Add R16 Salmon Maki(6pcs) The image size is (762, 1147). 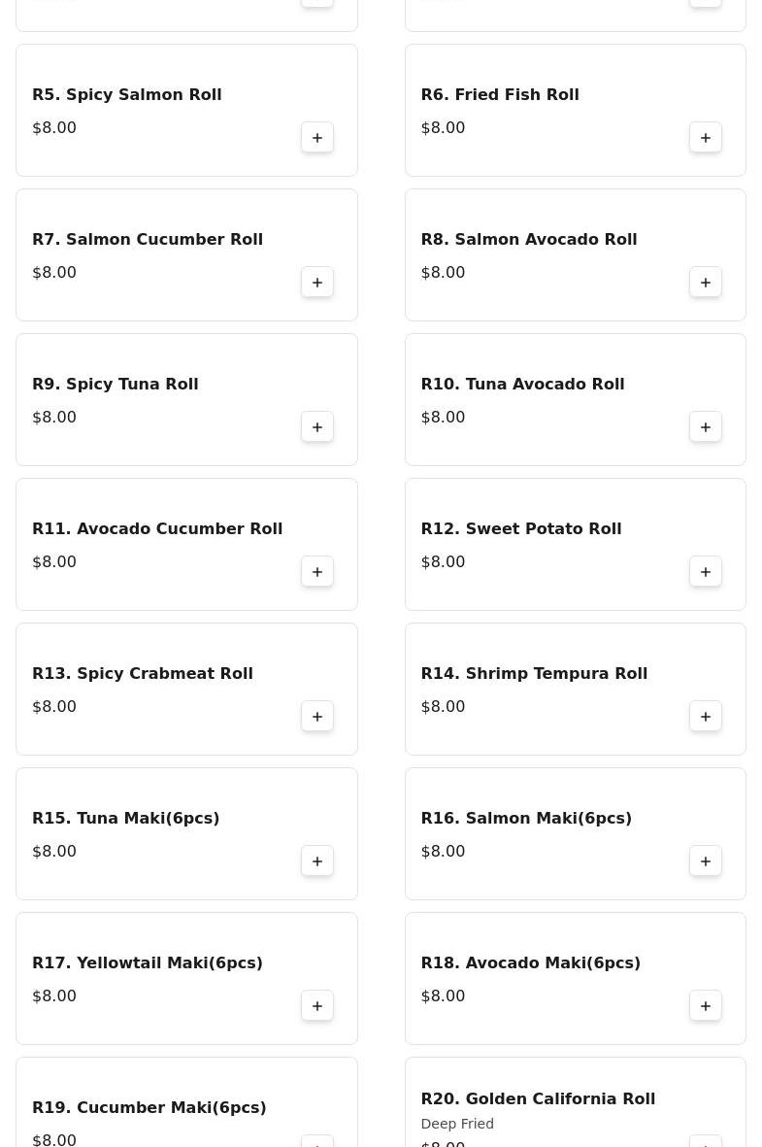pos(706,861)
